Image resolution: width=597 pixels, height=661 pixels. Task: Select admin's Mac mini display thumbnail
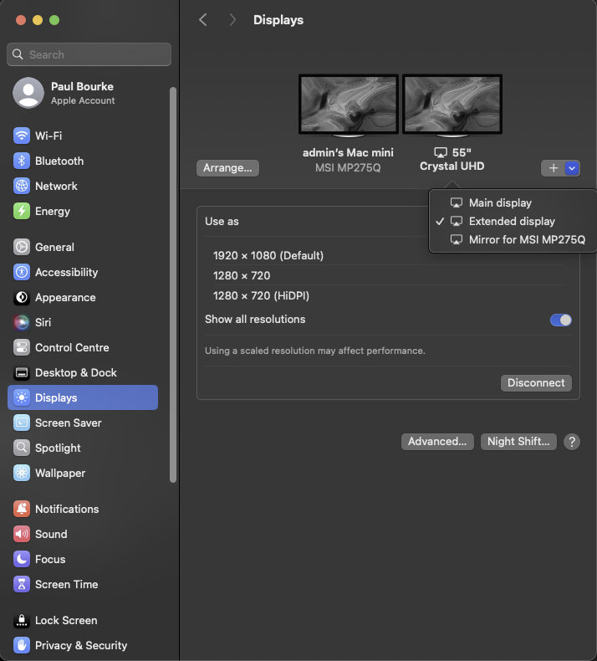point(349,104)
